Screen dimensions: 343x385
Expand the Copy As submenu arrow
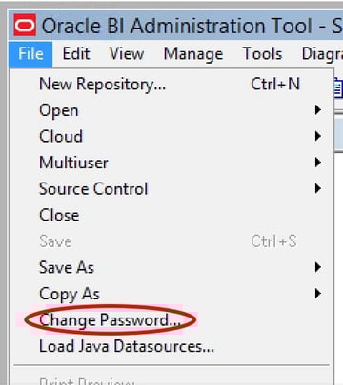317,294
